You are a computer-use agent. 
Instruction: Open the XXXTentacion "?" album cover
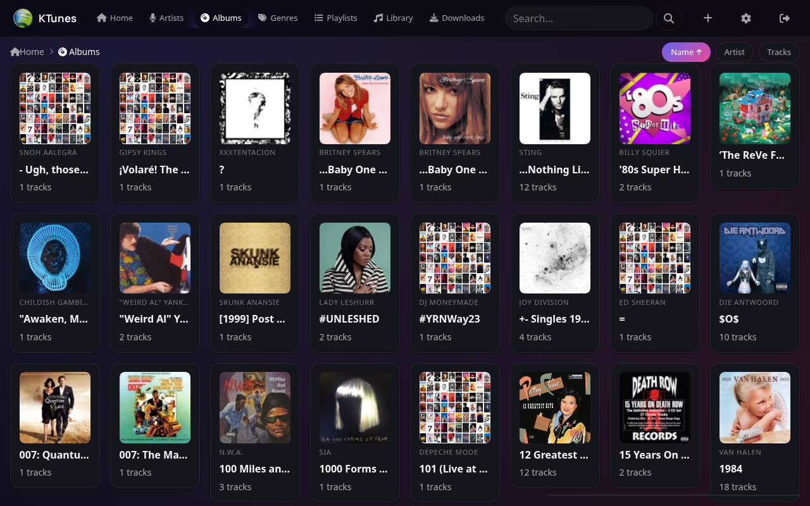255,108
